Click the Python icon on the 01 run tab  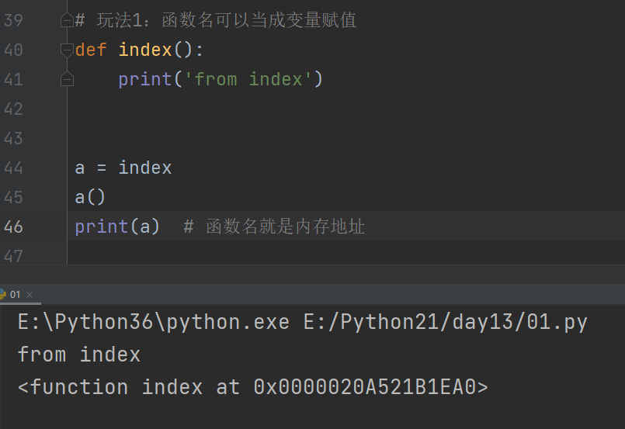pos(2,294)
